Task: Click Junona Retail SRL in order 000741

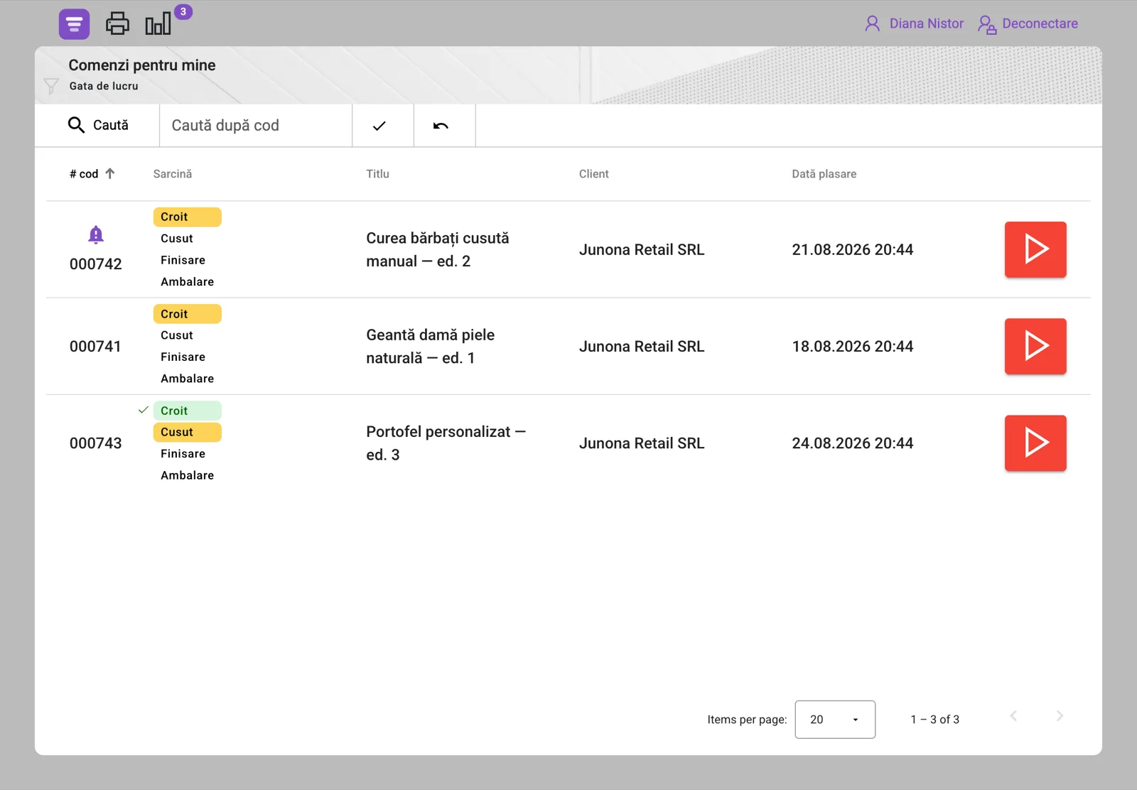Action: click(642, 347)
